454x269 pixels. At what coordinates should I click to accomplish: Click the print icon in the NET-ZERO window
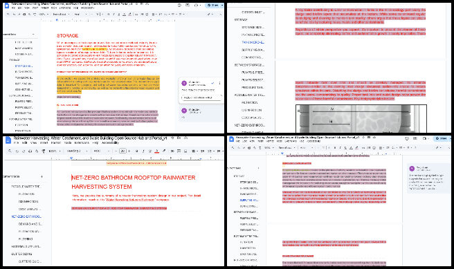click(30, 151)
